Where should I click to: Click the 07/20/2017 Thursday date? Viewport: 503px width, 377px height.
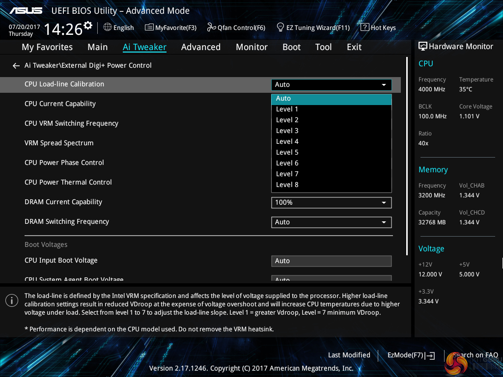pos(24,30)
